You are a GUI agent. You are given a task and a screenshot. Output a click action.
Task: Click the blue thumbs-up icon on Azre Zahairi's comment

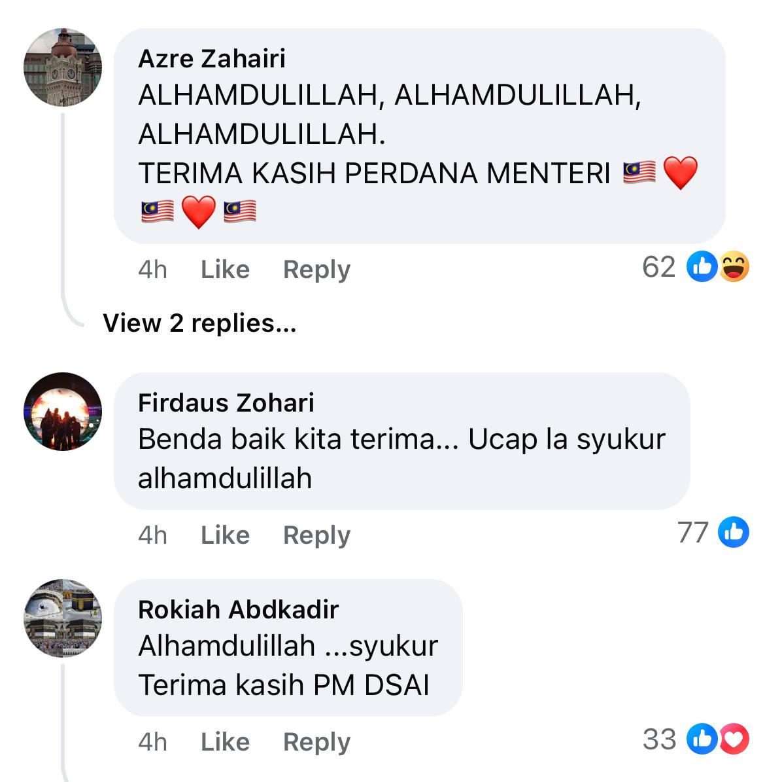[x=702, y=266]
